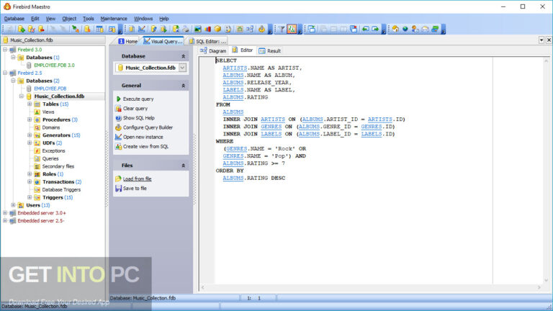Viewport: 553px width, 311px height.
Task: Click the database with red minus toolbar icon
Action: 41,29
